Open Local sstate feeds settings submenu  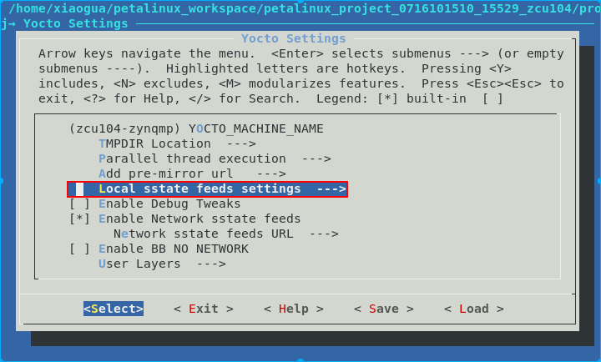pyautogui.click(x=207, y=189)
